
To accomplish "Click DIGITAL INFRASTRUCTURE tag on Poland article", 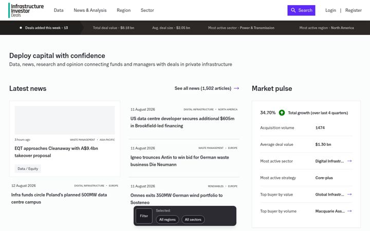I will point(89,186).
